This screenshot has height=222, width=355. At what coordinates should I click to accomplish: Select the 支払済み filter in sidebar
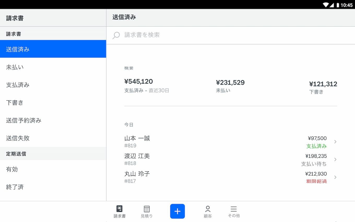click(17, 85)
